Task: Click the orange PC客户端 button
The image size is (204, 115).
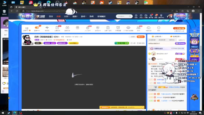Action: (x=179, y=28)
